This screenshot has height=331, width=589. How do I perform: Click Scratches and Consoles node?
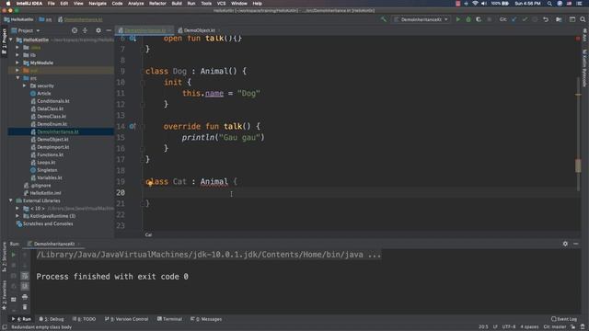coord(48,223)
